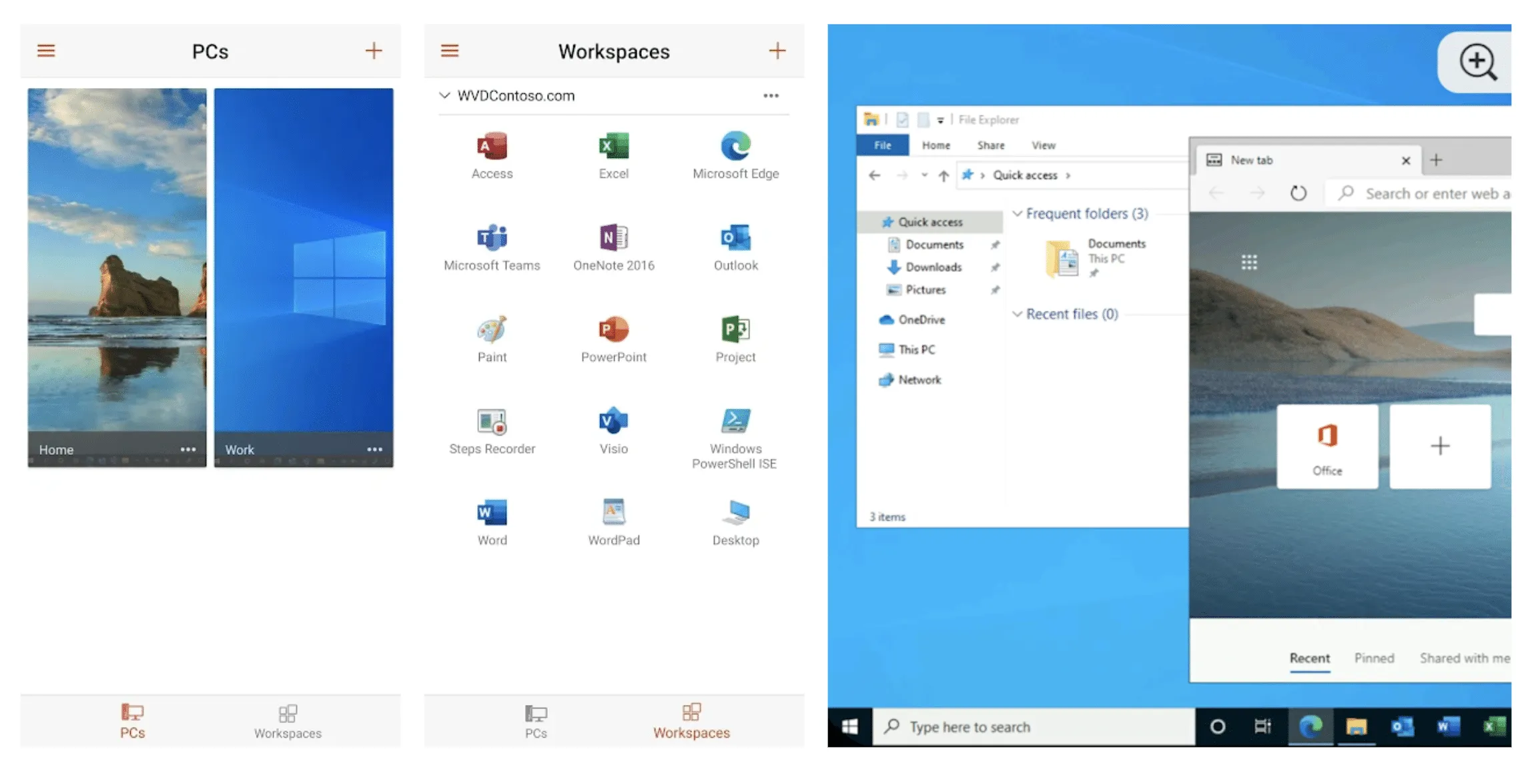
Task: Refresh the Edge browser page
Action: click(1298, 193)
